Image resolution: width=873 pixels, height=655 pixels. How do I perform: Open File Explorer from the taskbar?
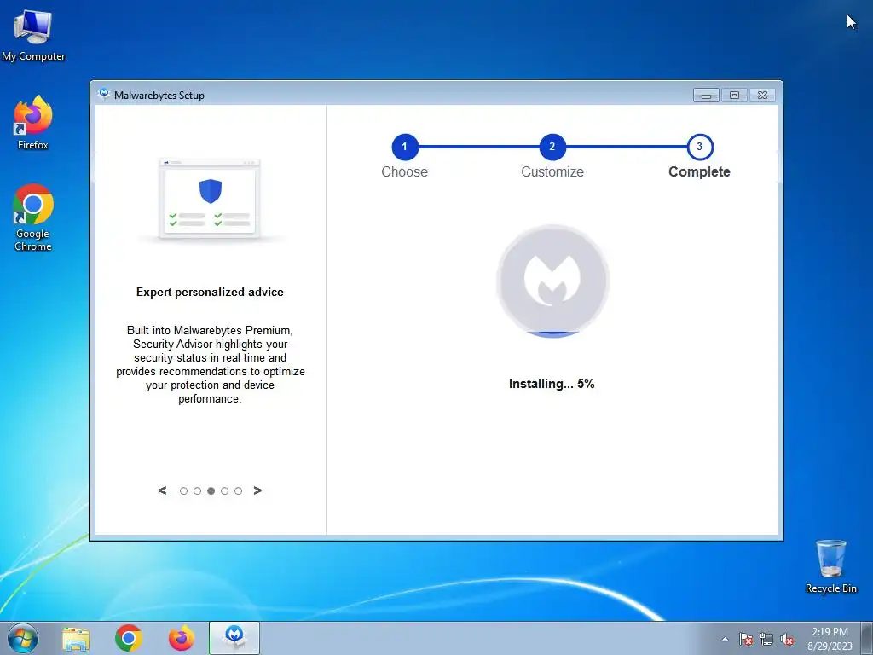click(76, 638)
